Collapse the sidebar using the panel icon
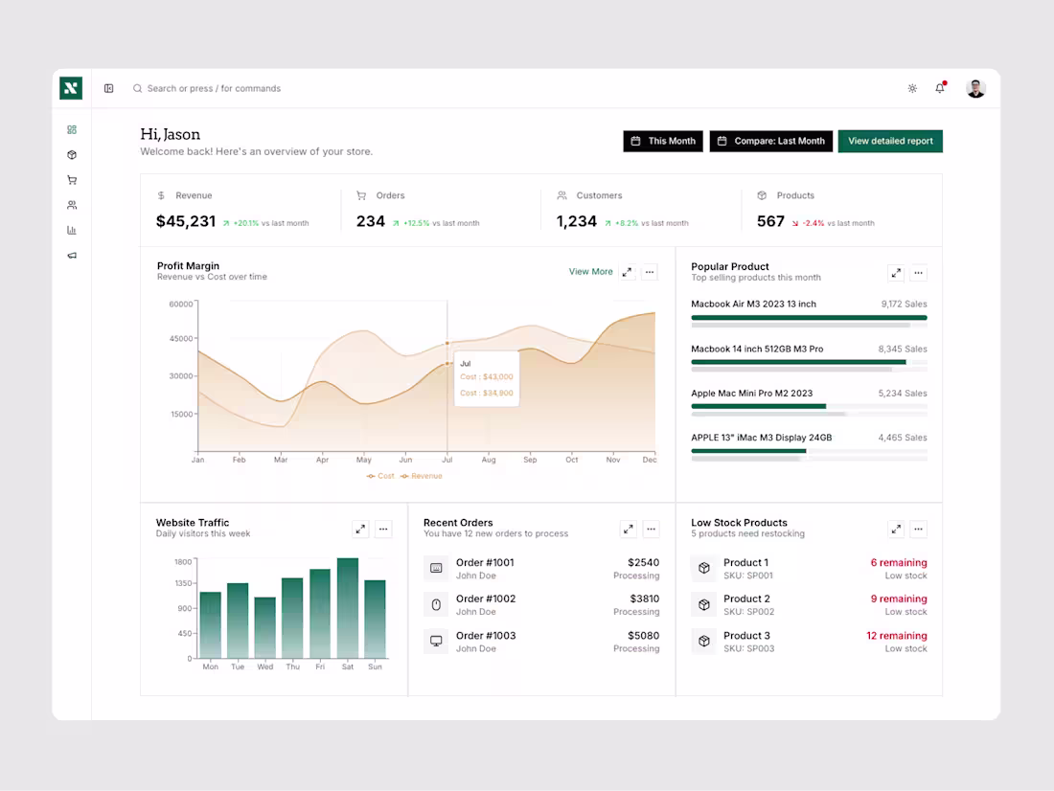1054x791 pixels. click(x=108, y=88)
